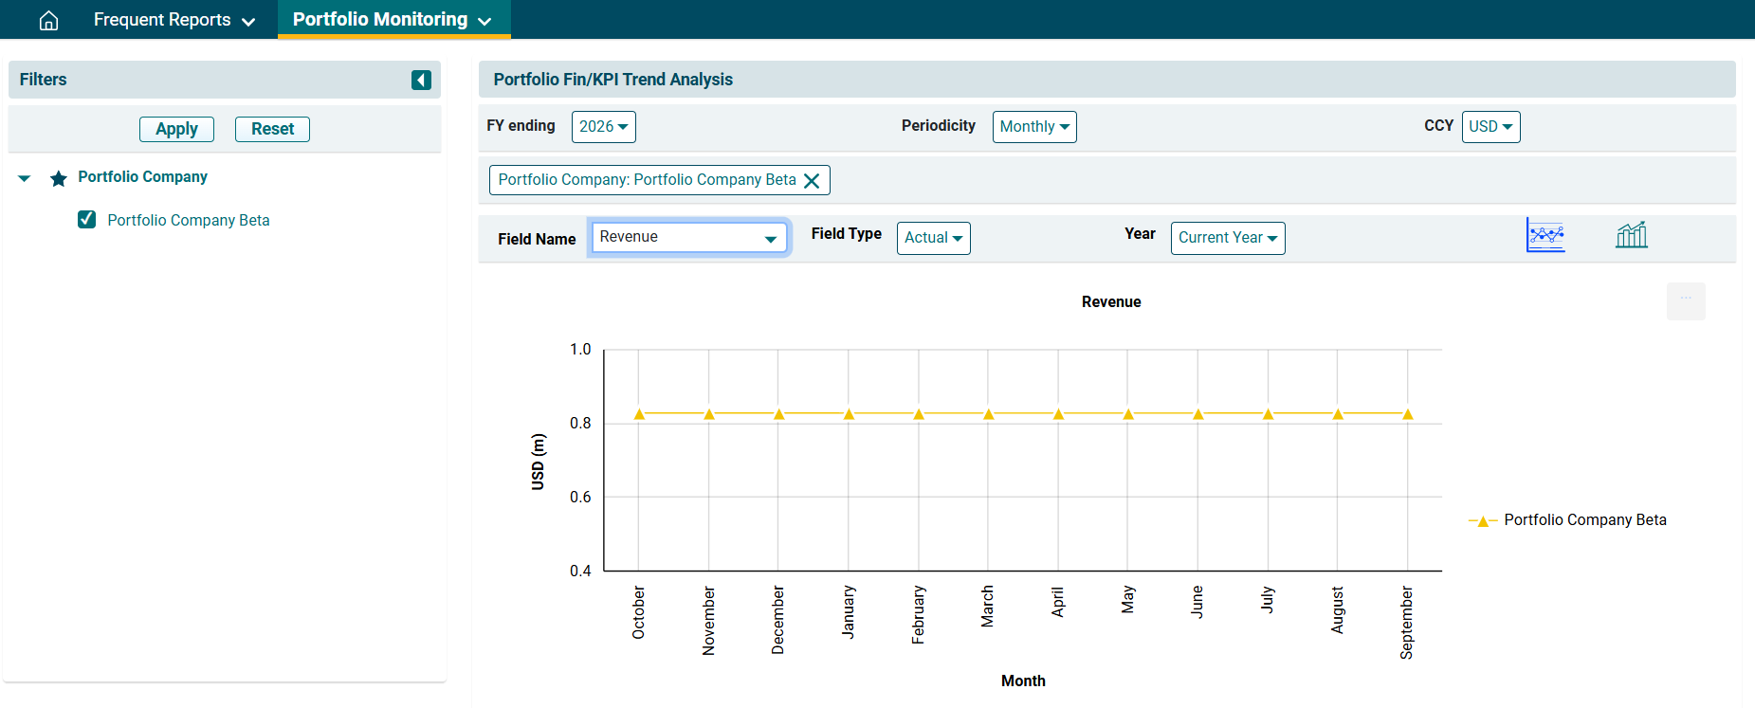Collapse the Filters panel with arrow icon

click(x=421, y=81)
